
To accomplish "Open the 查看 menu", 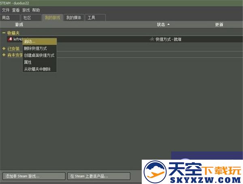I will click(x=16, y=10).
